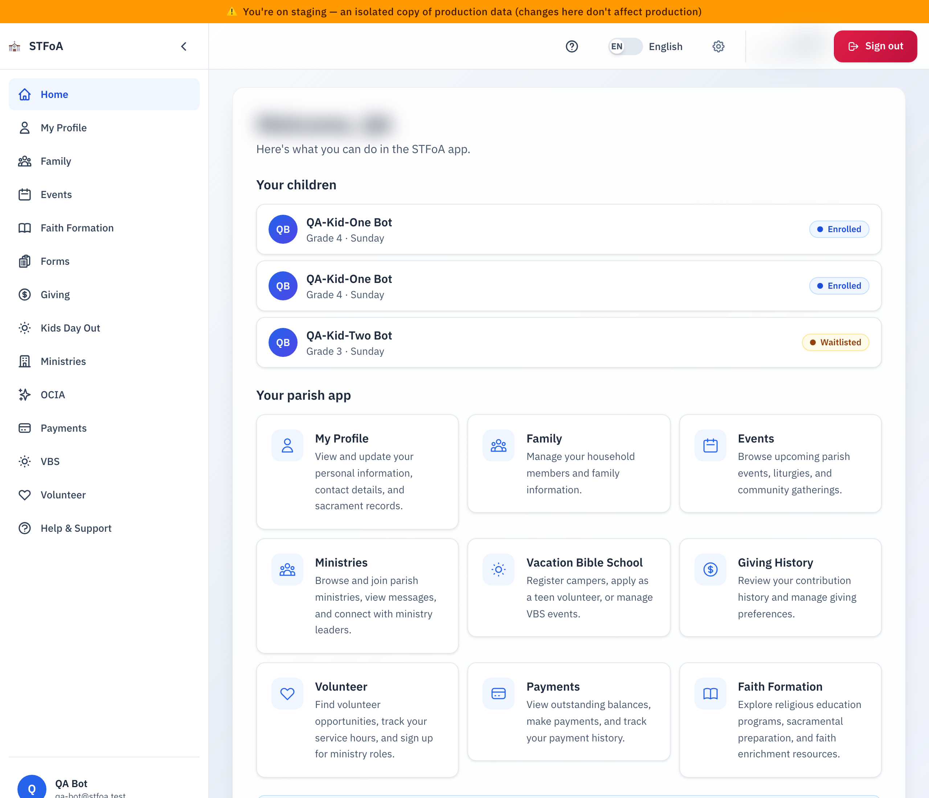Open the Vacation Bible School card

click(569, 587)
